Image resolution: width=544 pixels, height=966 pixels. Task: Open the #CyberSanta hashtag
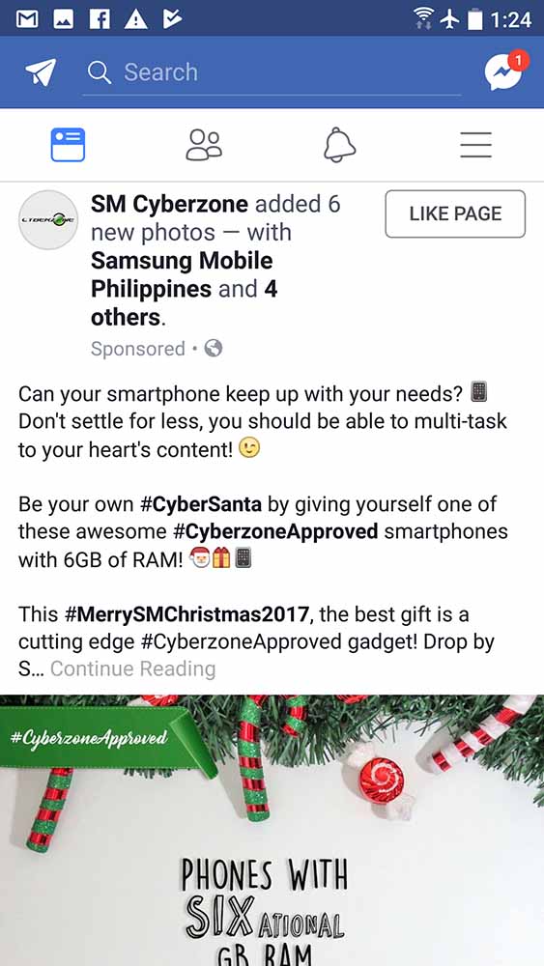[x=201, y=504]
